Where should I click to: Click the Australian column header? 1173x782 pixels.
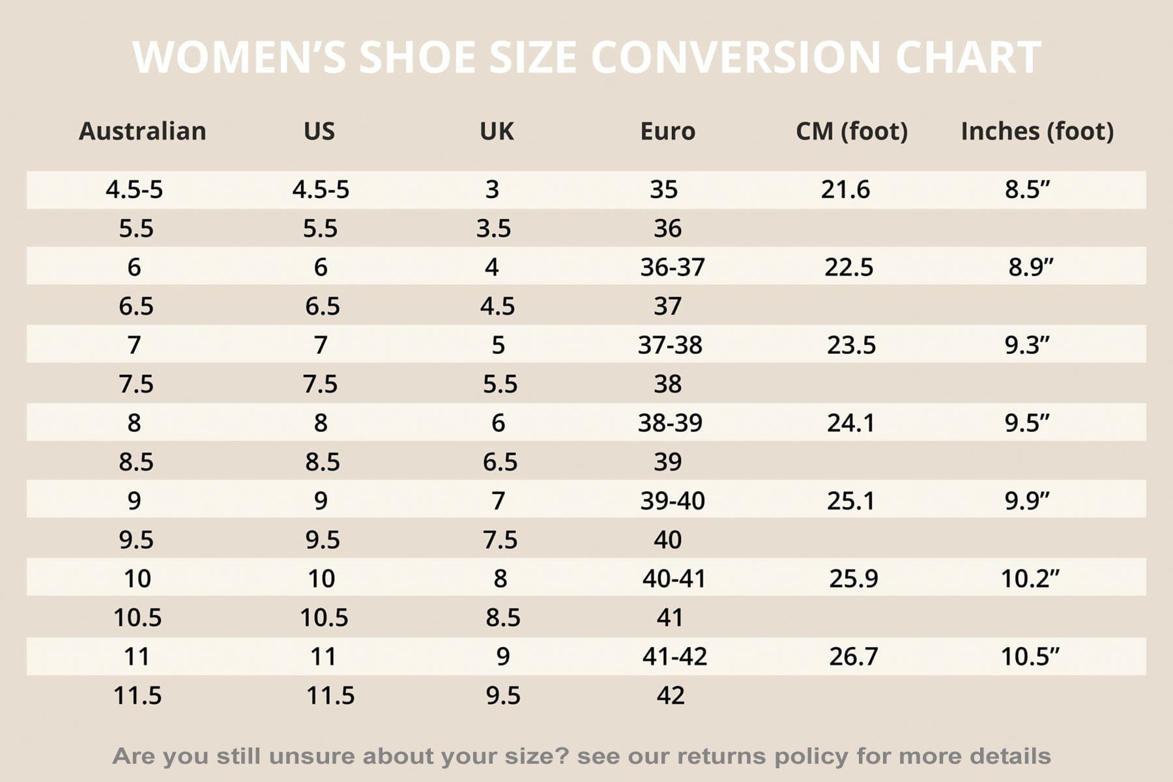pyautogui.click(x=142, y=131)
